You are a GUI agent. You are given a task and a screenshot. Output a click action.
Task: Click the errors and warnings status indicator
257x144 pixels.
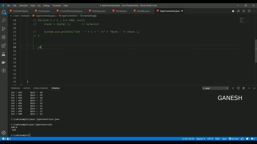6,139
